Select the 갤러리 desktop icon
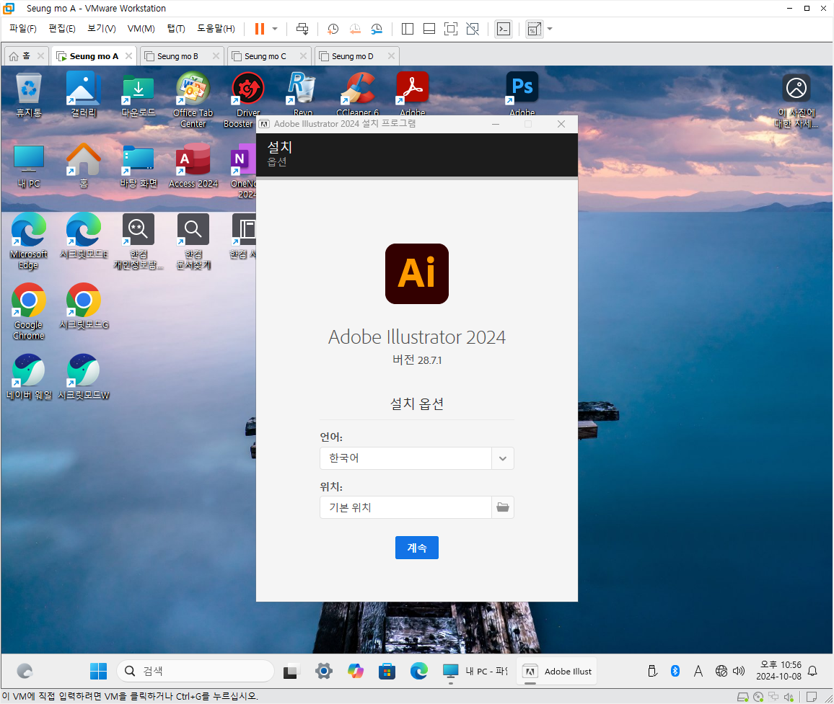The width and height of the screenshot is (834, 704). click(84, 94)
